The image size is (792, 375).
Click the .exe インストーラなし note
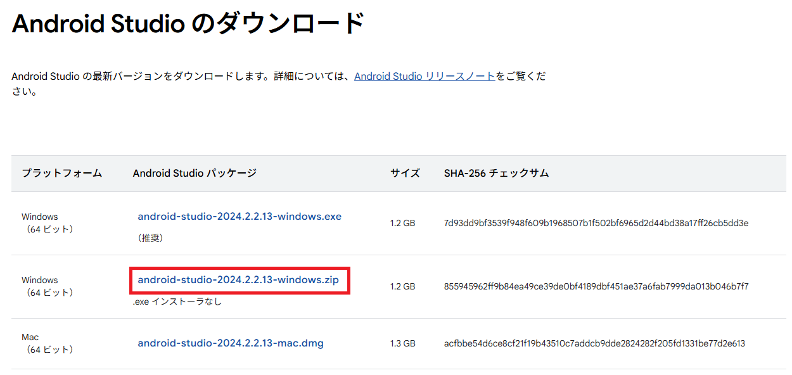177,302
